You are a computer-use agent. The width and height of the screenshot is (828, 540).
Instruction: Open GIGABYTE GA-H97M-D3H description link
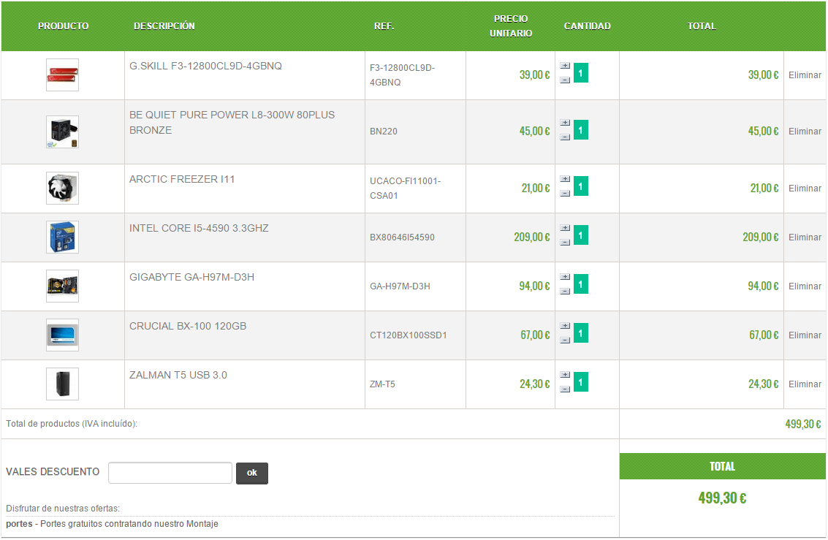(191, 277)
